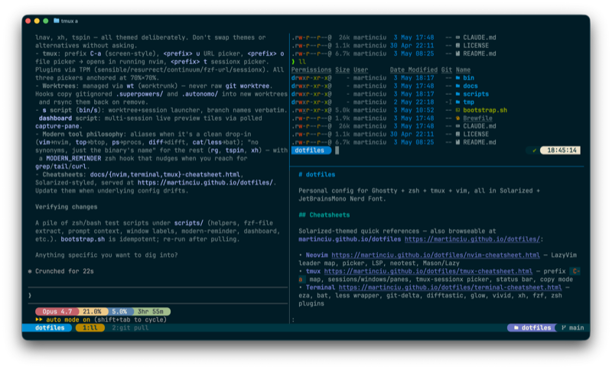612x369 pixels.
Task: Open the nvim-cheatsheet.html link
Action: pyautogui.click(x=435, y=255)
